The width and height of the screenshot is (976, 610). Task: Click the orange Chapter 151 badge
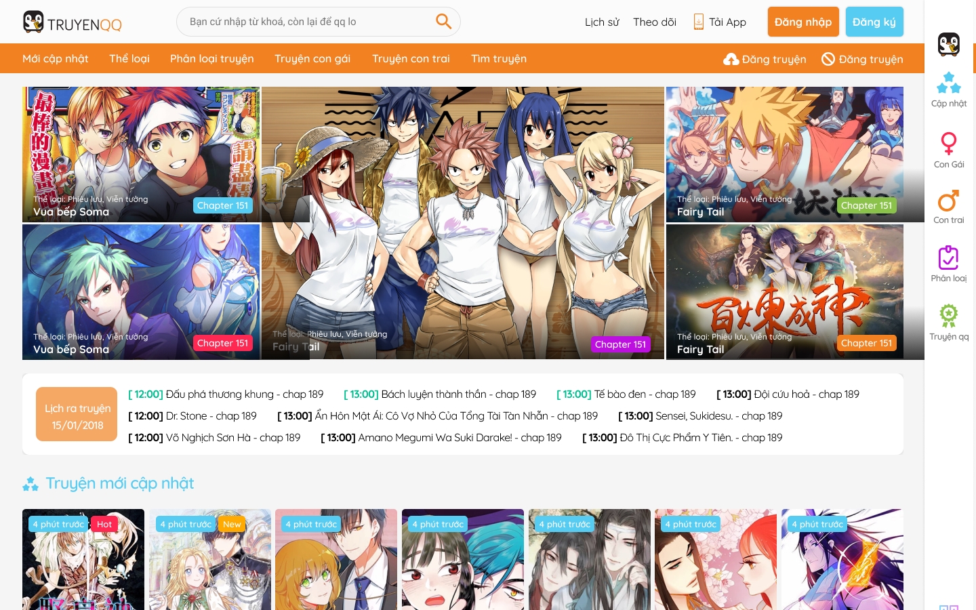pyautogui.click(x=866, y=343)
